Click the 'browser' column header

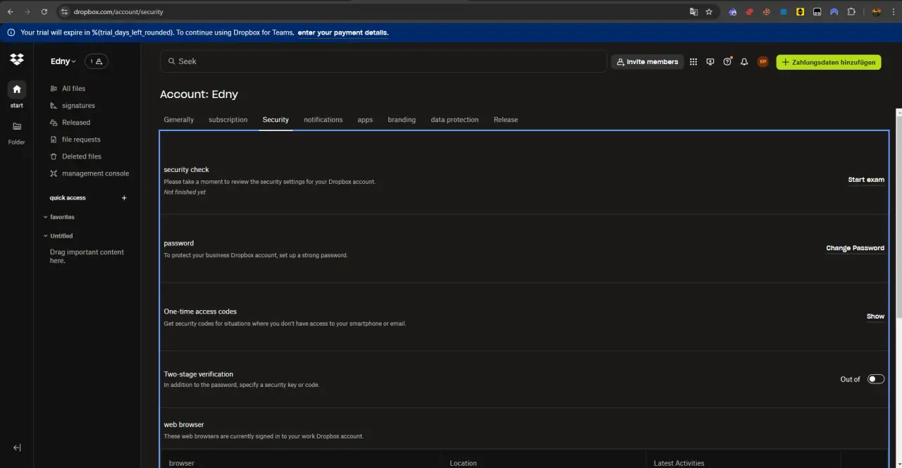[x=182, y=463]
